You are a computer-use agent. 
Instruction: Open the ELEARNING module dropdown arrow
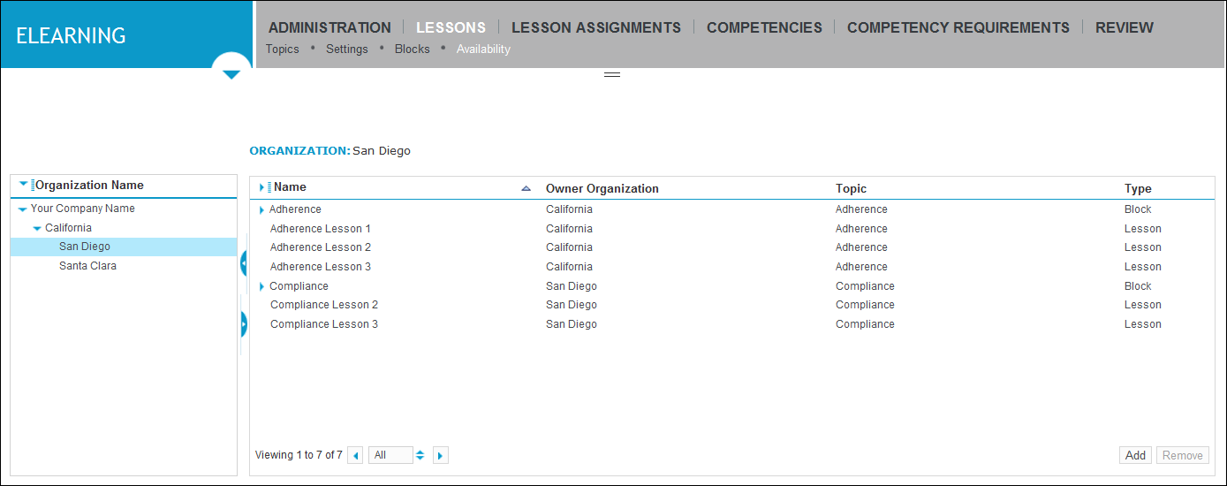[231, 74]
